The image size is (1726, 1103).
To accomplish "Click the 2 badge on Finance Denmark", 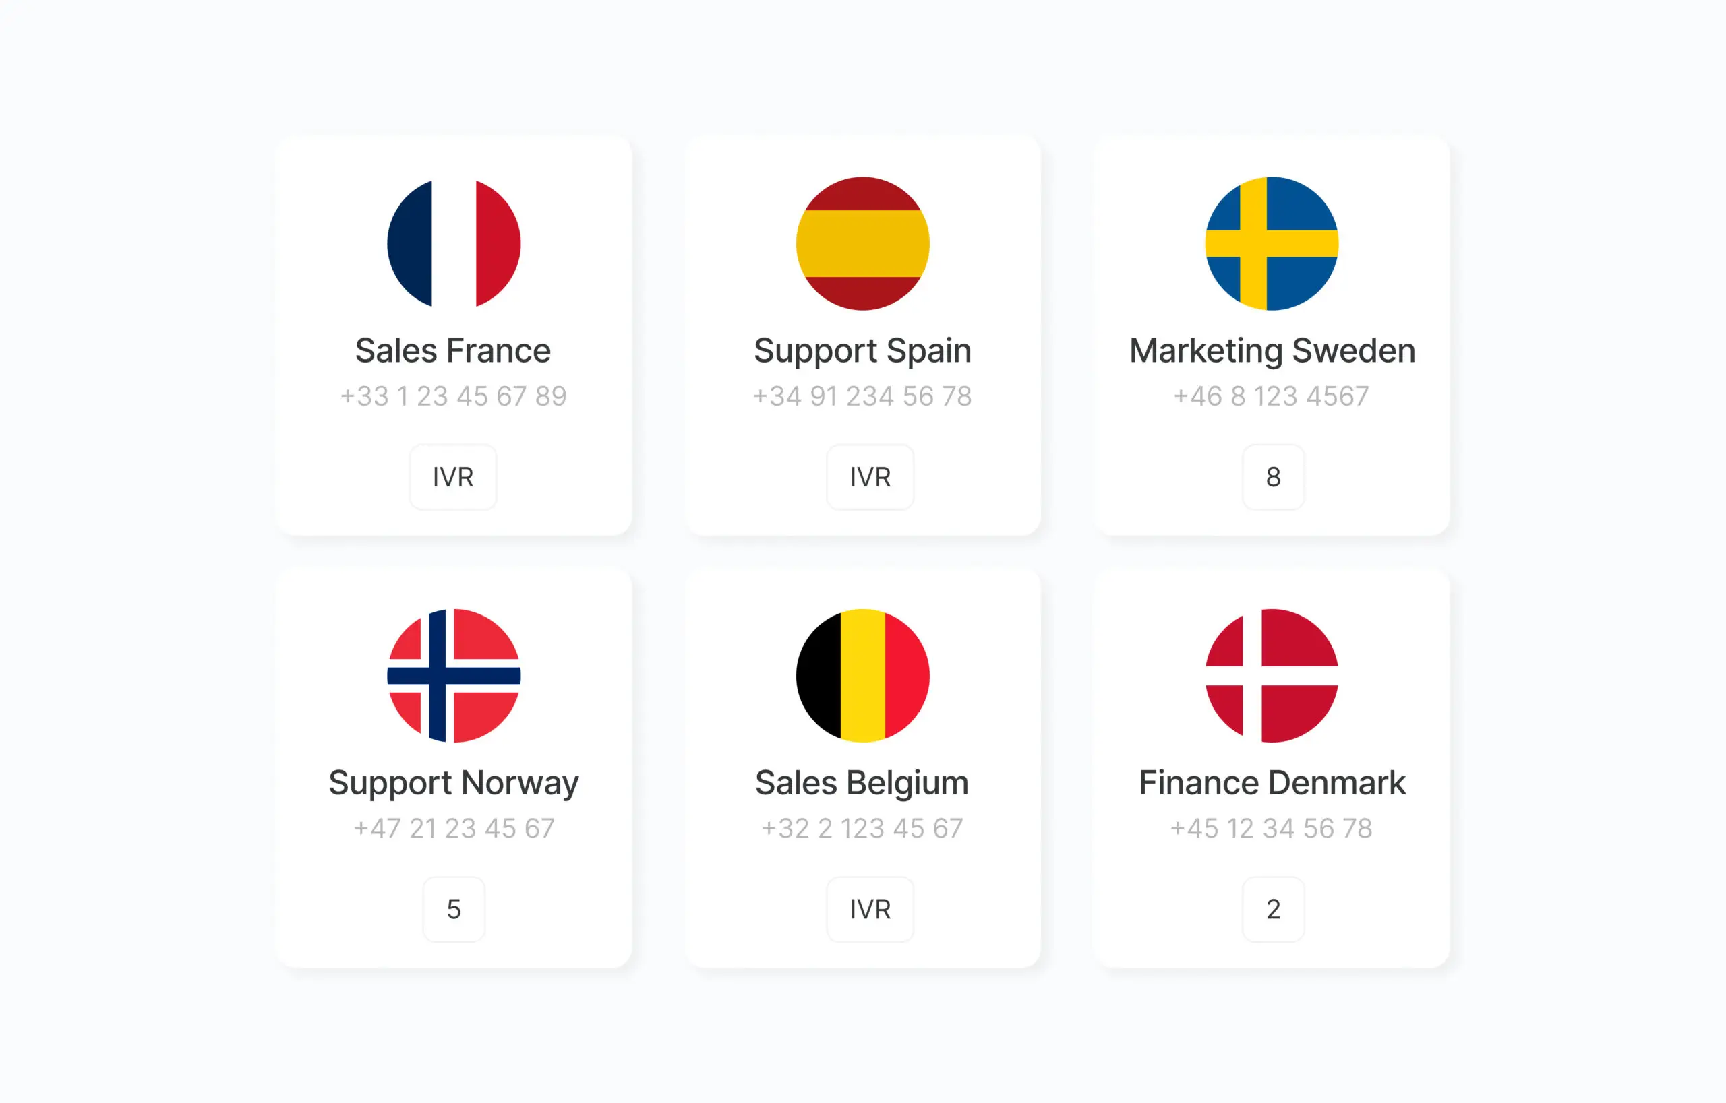I will (1273, 909).
